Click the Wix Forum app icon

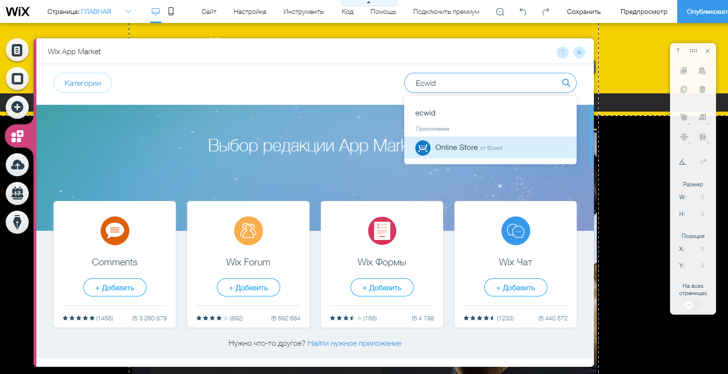[249, 231]
